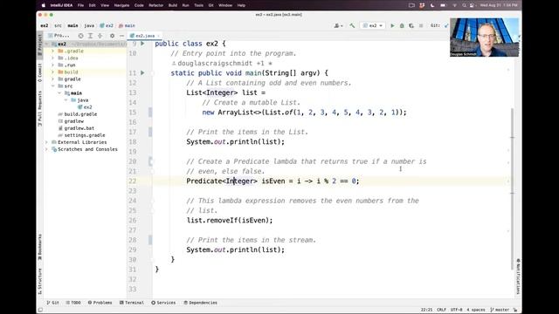The height and width of the screenshot is (314, 559).
Task: Open the File menu
Action: point(80,5)
